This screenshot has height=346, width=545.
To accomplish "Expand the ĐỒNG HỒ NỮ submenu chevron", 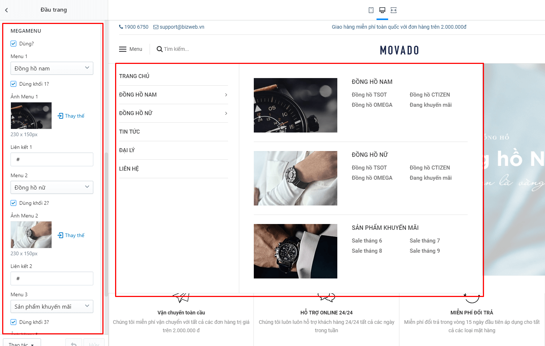I will (226, 113).
